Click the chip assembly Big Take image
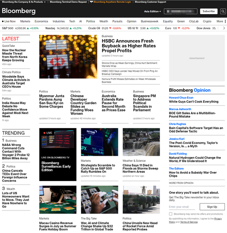This screenshot has height=233, width=227. tap(100, 200)
